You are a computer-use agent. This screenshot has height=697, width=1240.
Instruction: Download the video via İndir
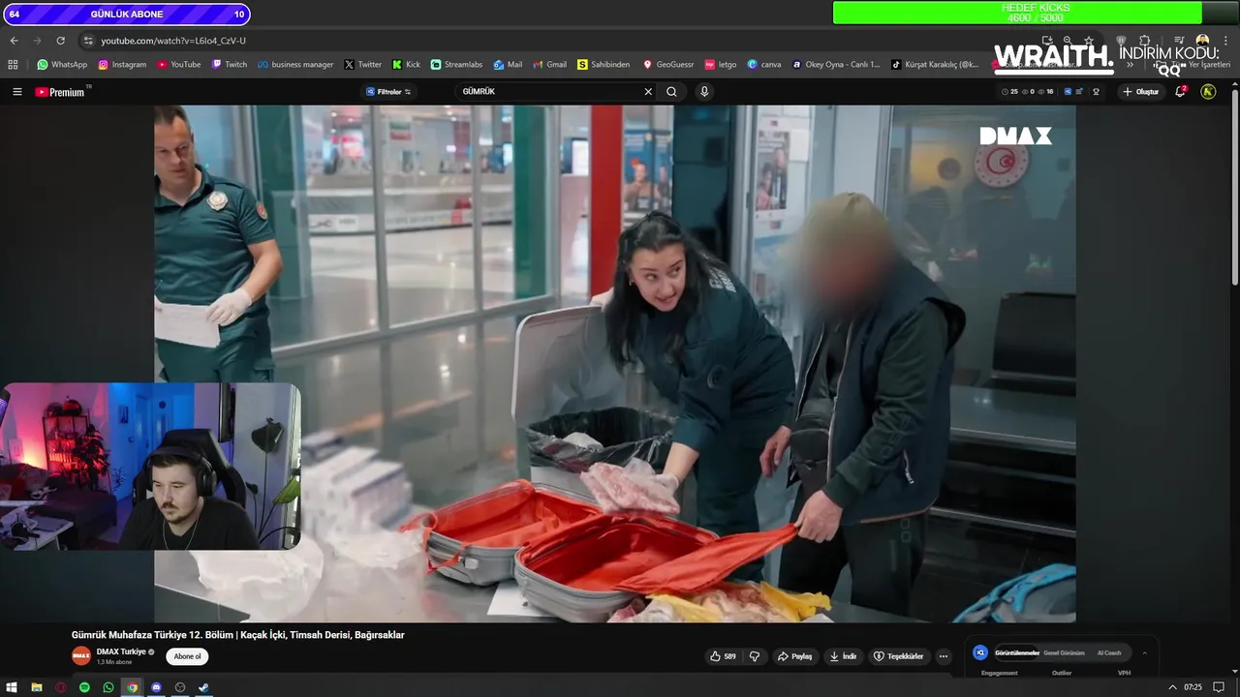pyautogui.click(x=843, y=656)
